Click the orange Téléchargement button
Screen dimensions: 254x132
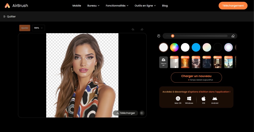[233, 6]
